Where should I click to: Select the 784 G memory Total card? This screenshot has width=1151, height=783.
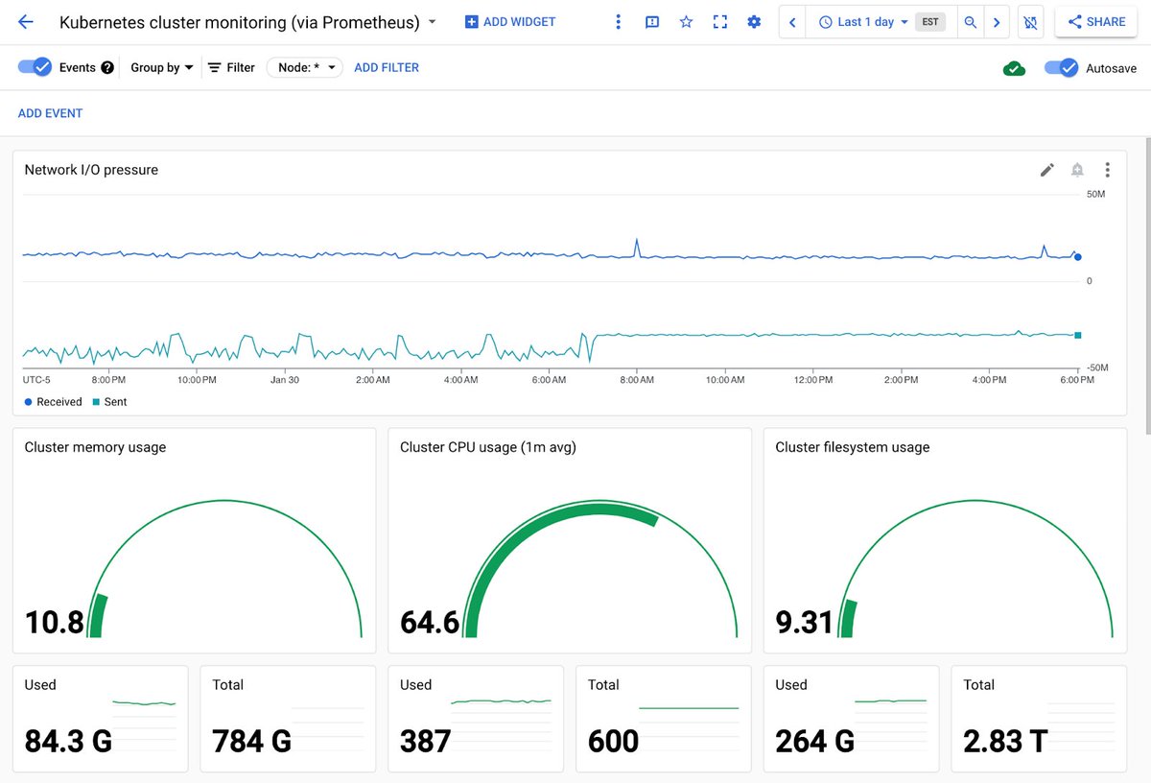[x=288, y=719]
